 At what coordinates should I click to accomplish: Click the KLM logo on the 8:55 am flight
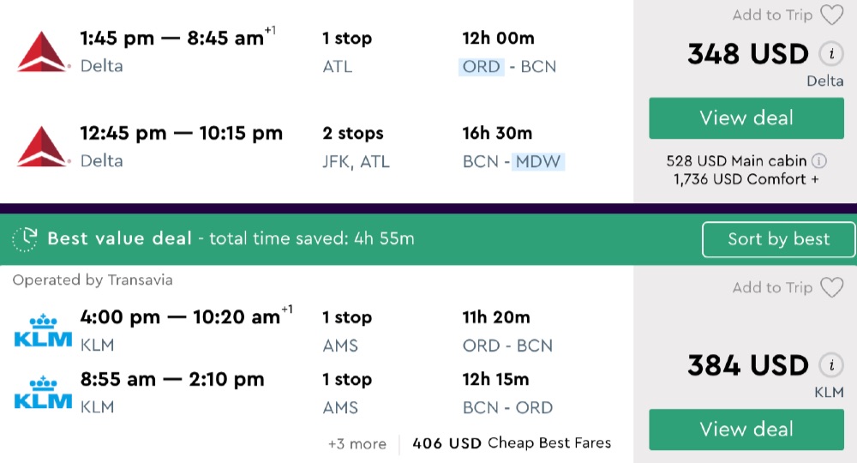click(43, 392)
